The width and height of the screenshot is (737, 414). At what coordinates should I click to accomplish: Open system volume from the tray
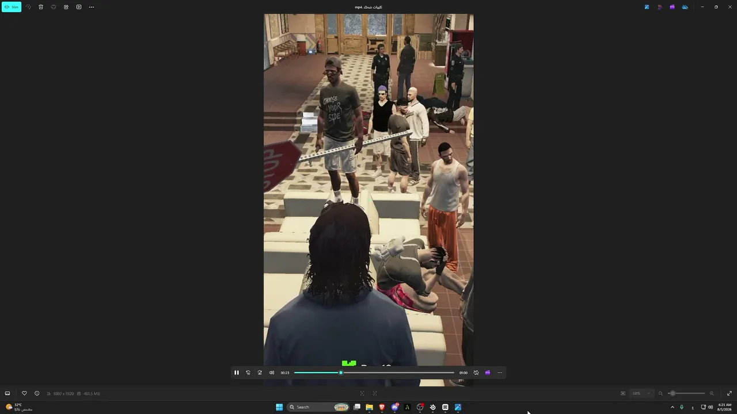coord(711,407)
